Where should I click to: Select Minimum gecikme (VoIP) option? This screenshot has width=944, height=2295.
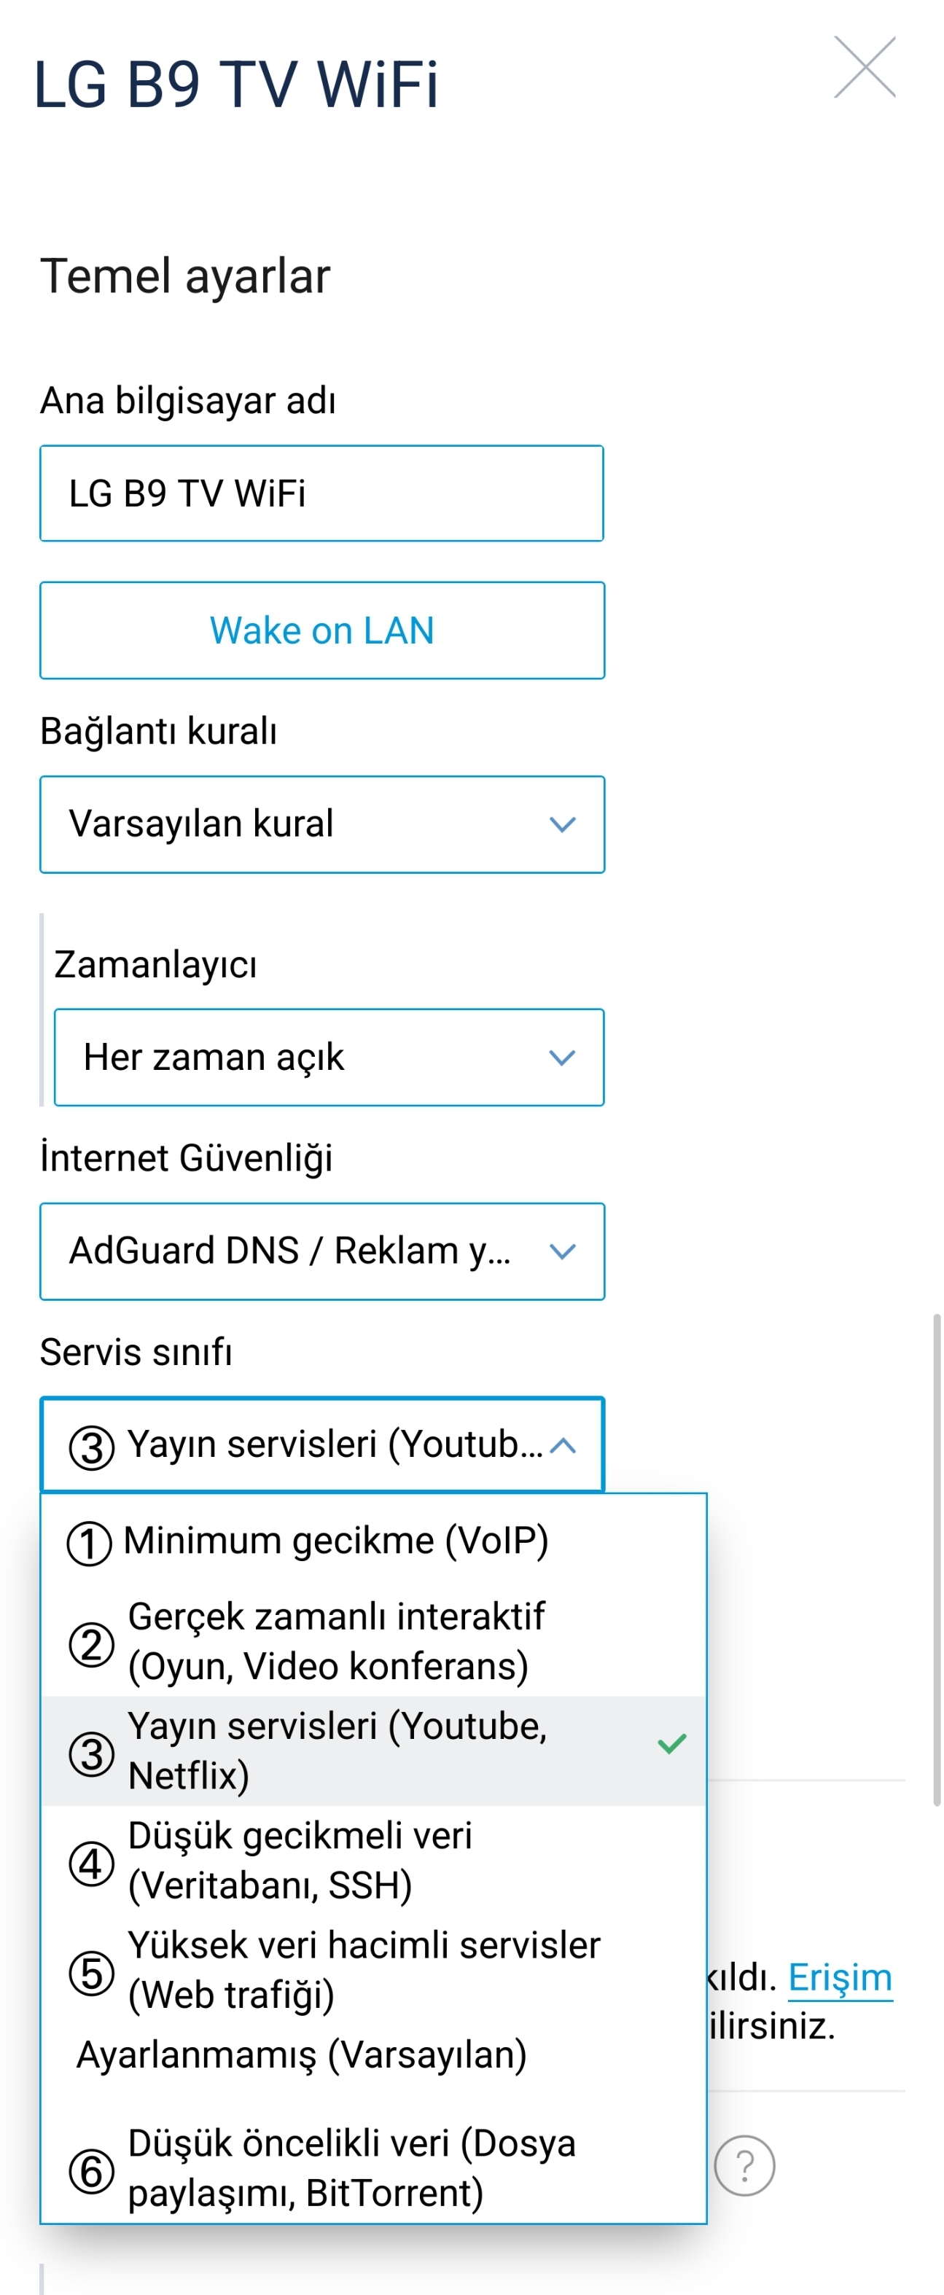click(373, 1541)
